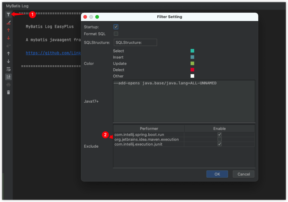288x202 pixels.
Task: Click the red down arrow icon
Action: 8,38
